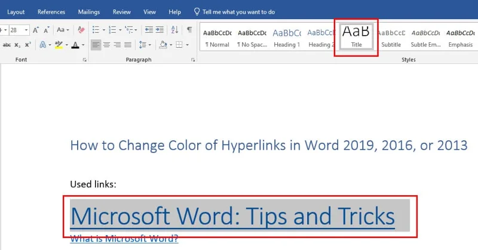478x250 pixels.
Task: Open the line spacing dropdown arrow
Action: (x=150, y=45)
